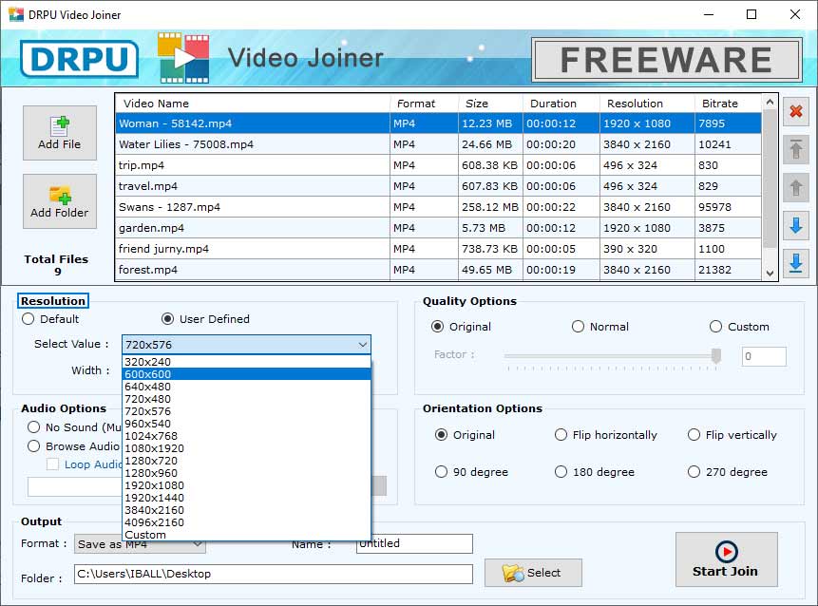
Task: Click the output Name text field
Action: pos(415,543)
